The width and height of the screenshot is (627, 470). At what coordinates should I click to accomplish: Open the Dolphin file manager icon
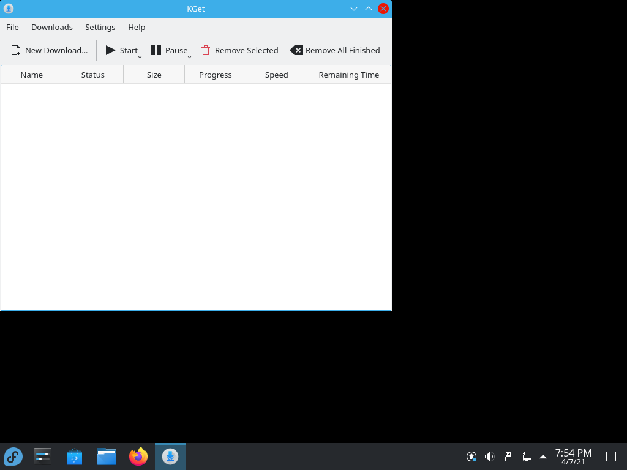[x=107, y=457]
